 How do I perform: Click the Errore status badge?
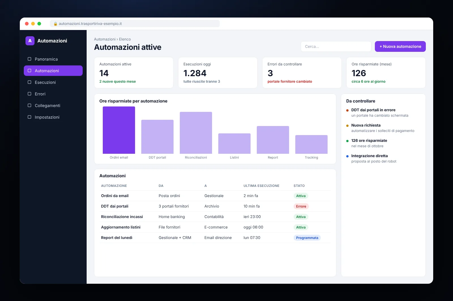tap(301, 206)
